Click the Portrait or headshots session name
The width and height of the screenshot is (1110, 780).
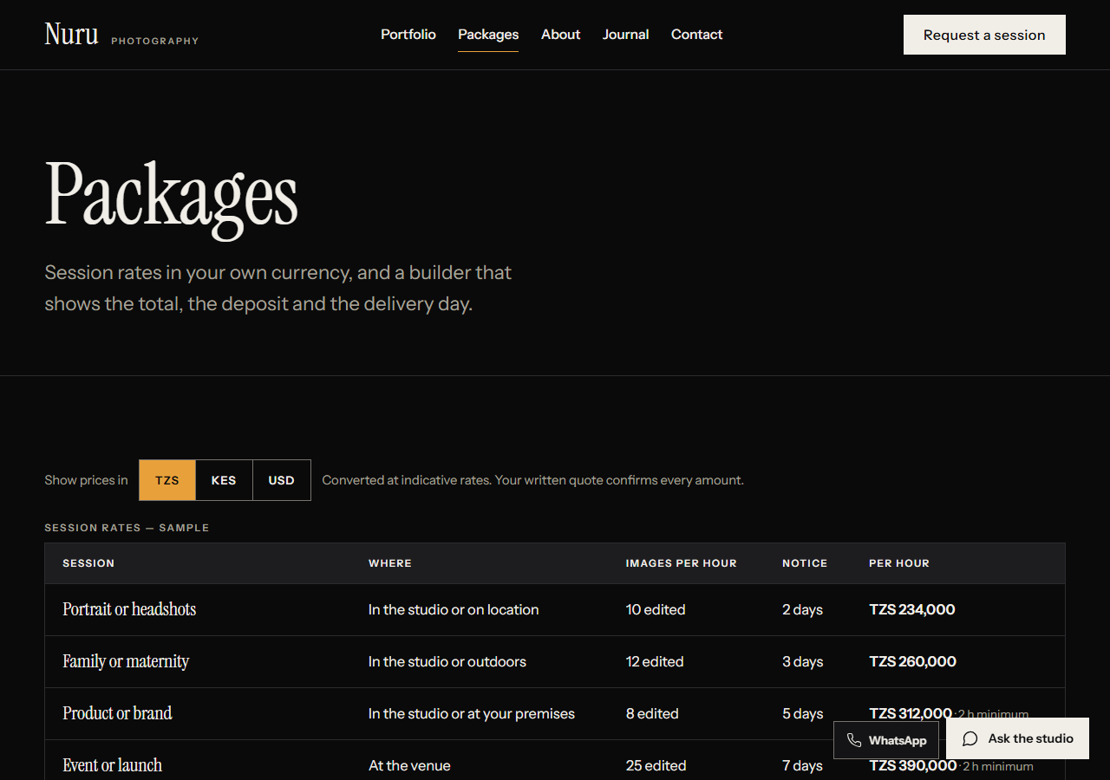[129, 609]
